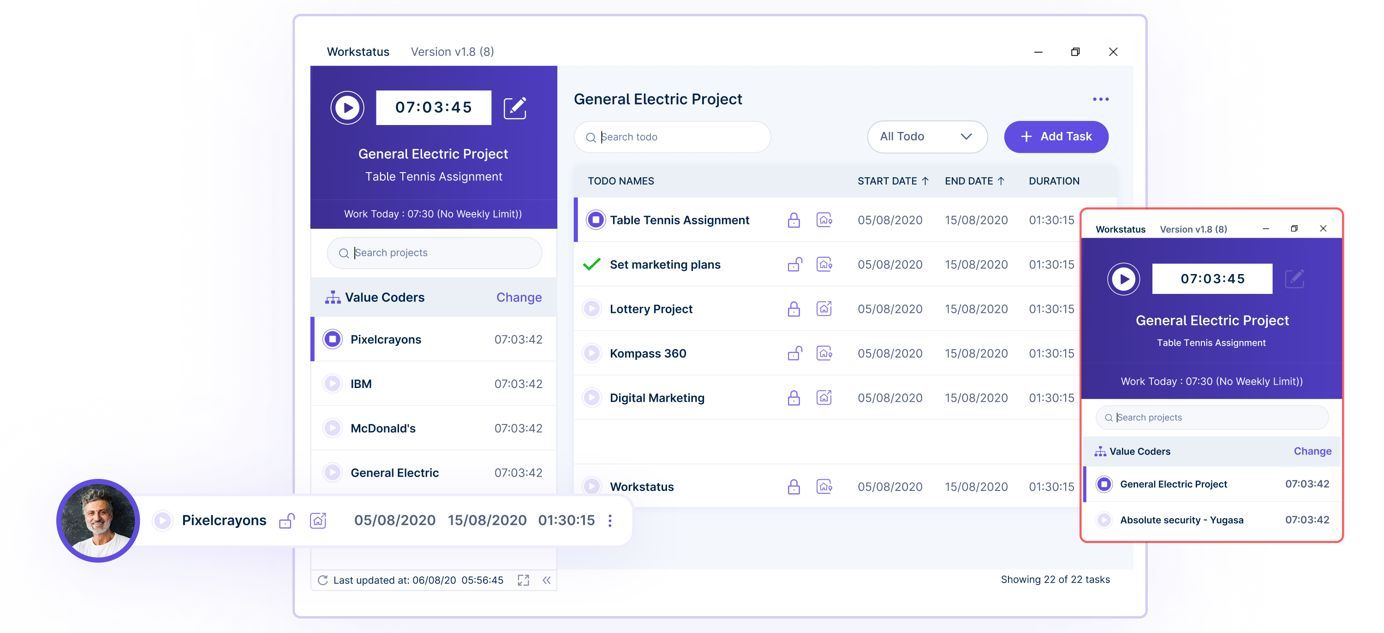The image size is (1384, 633).
Task: Open the All Todo dropdown
Action: pos(927,137)
